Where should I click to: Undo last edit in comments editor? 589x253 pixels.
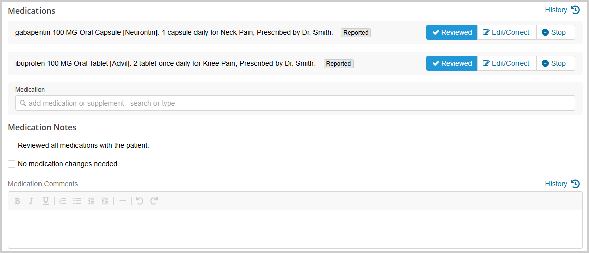(x=140, y=201)
